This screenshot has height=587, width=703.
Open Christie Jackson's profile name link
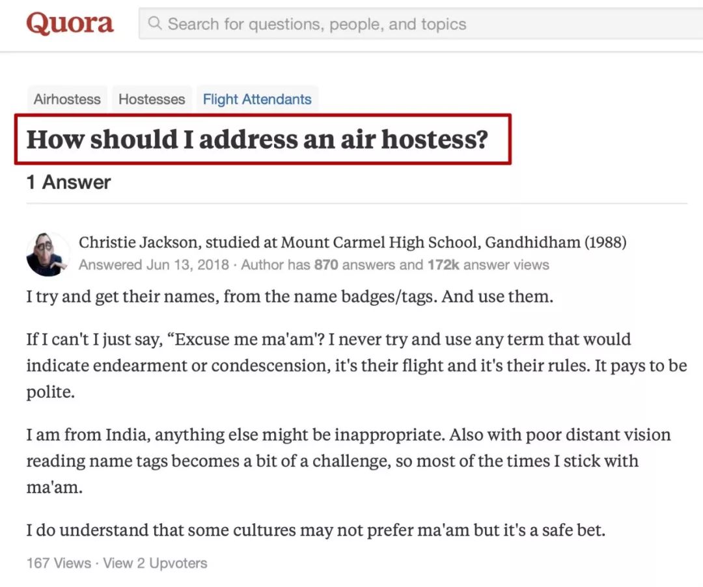pyautogui.click(x=138, y=242)
